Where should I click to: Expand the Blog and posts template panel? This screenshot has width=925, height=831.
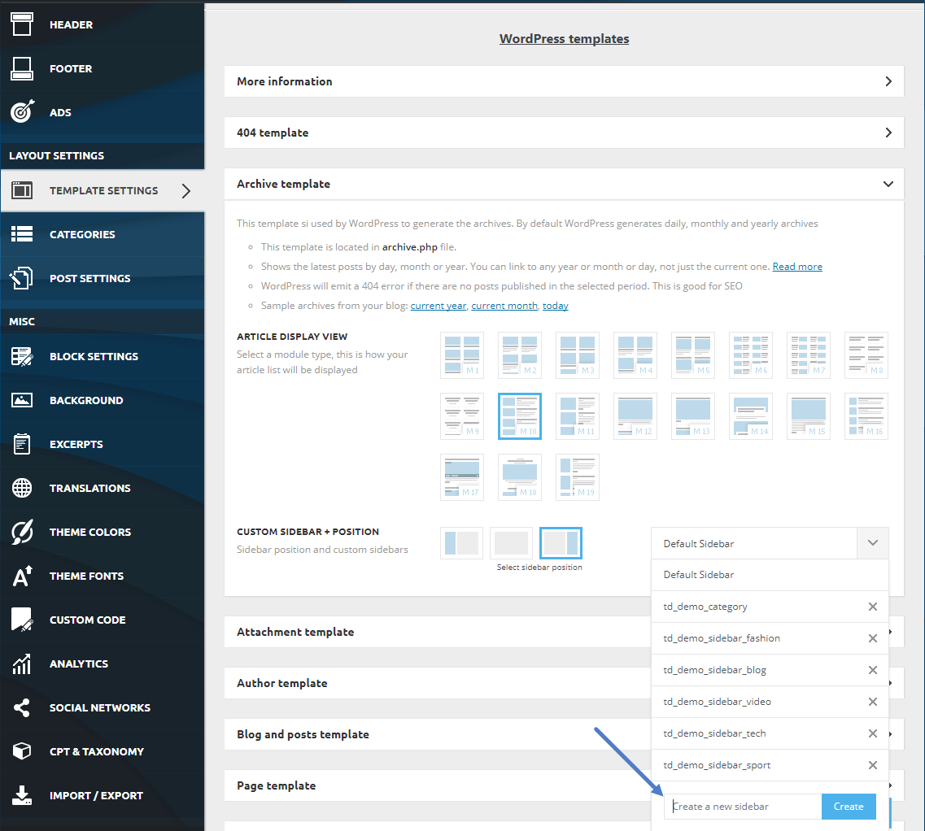click(x=437, y=734)
